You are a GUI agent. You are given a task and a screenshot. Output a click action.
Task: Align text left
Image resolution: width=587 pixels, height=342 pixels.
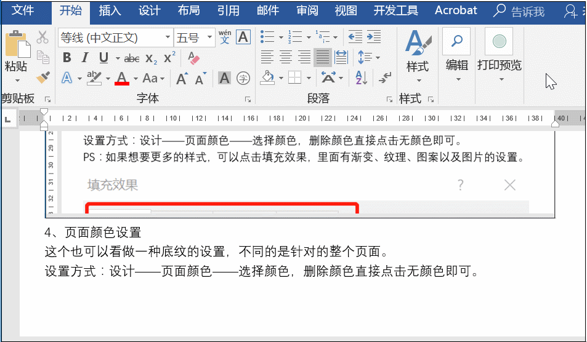click(267, 57)
